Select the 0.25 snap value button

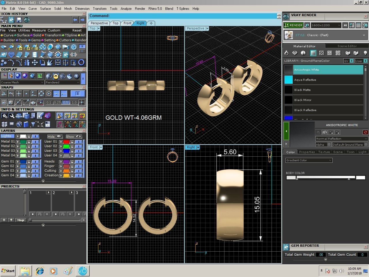tap(57, 102)
